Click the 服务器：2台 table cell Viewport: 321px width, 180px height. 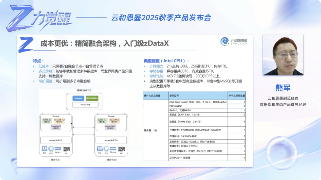pos(156,130)
